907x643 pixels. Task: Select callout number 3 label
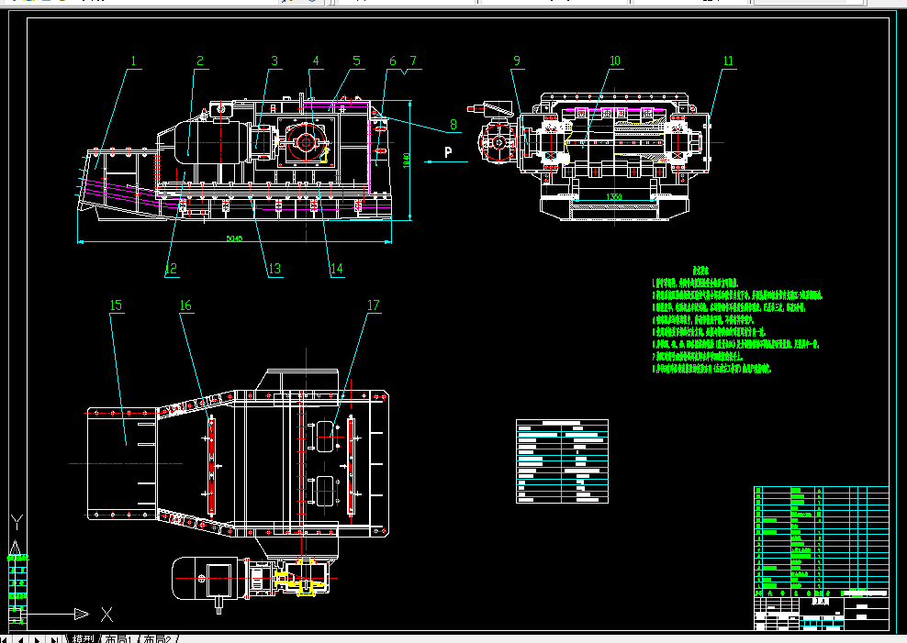point(274,61)
